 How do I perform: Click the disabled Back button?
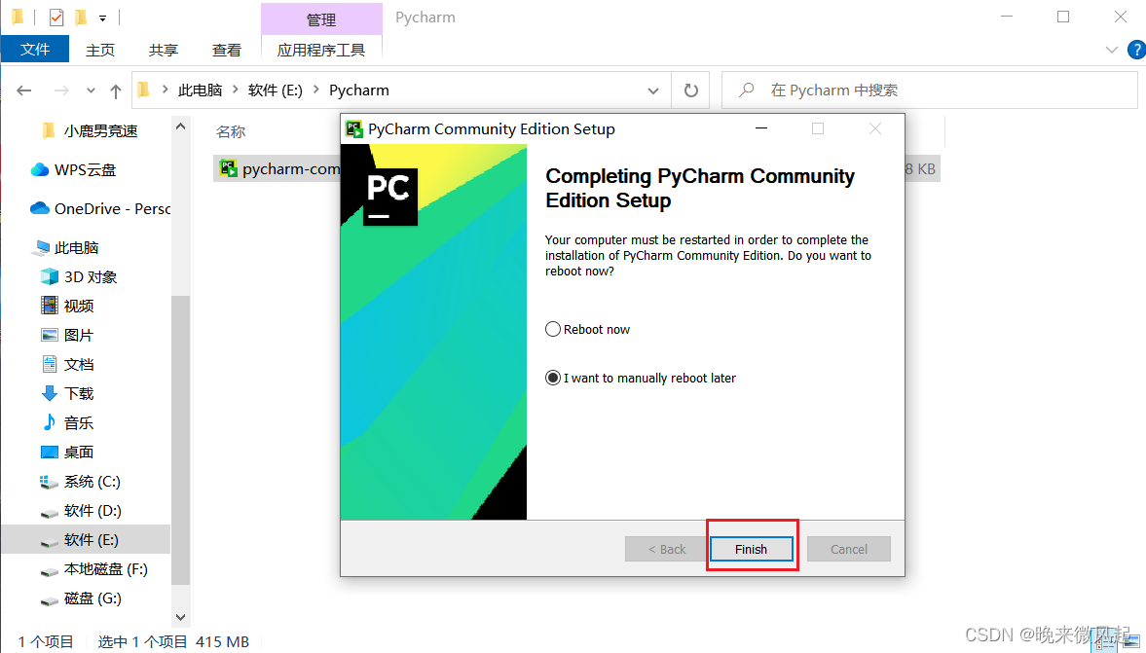[x=667, y=549]
